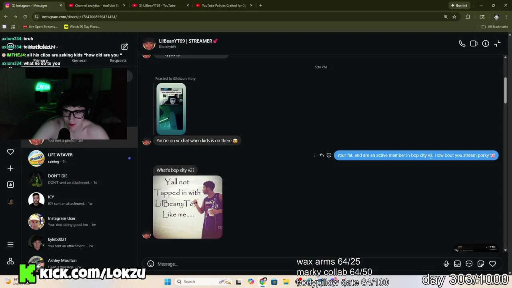
Task: Click the create plus icon in sidebar
Action: coord(10,168)
